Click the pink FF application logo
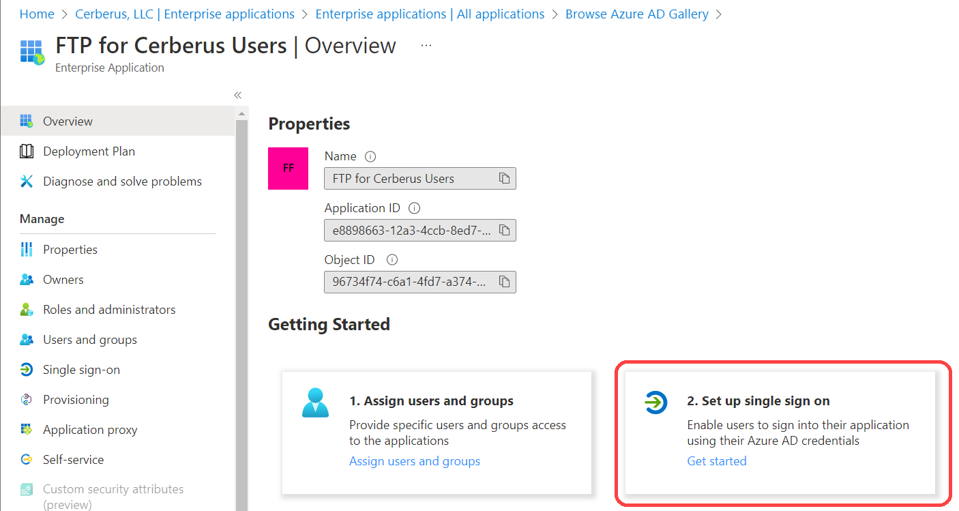This screenshot has width=959, height=511. coord(288,169)
